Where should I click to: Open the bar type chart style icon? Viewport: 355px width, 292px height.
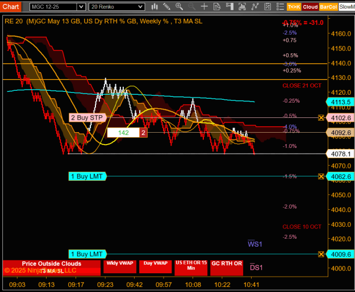click(154, 7)
